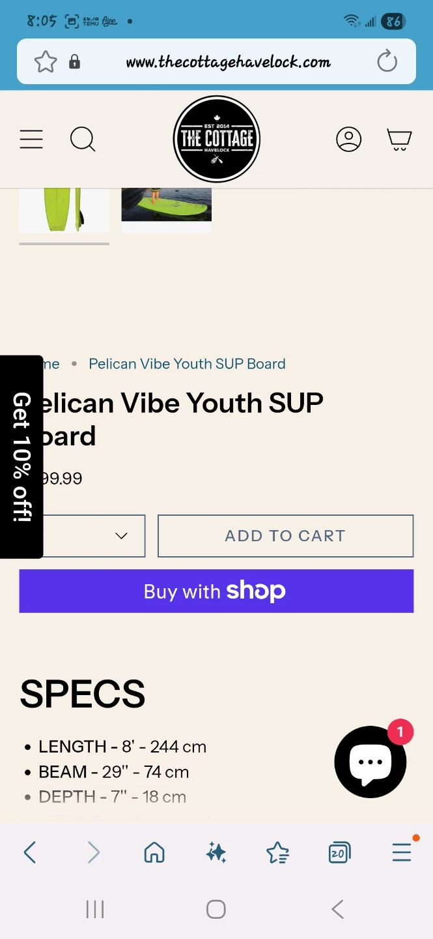The width and height of the screenshot is (433, 939).
Task: Select the board on water thumbnail
Action: pos(166,206)
